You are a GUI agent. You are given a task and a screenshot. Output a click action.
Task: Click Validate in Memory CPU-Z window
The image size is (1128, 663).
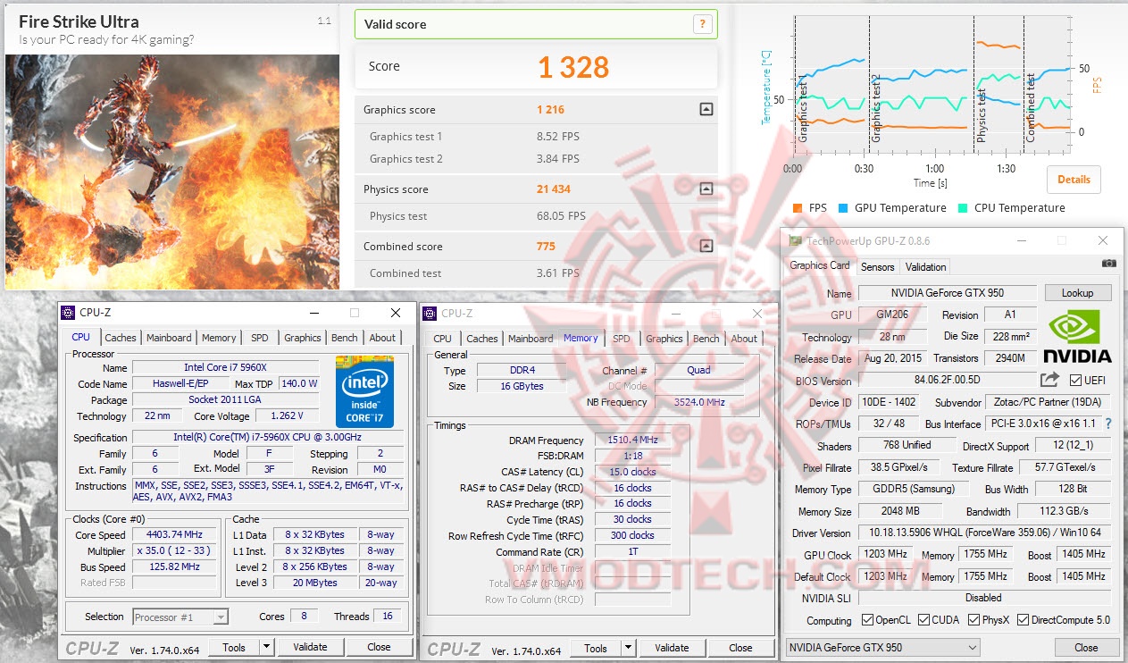pyautogui.click(x=672, y=648)
